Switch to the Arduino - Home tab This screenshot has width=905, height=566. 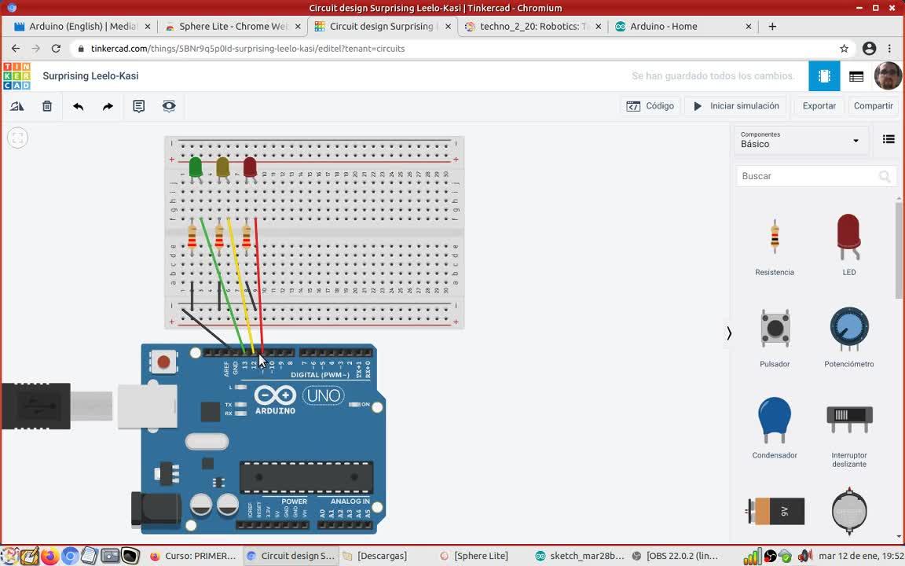664,26
